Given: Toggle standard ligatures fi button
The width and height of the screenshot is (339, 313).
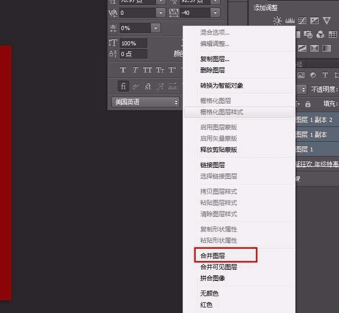Looking at the screenshot, I should (x=123, y=86).
